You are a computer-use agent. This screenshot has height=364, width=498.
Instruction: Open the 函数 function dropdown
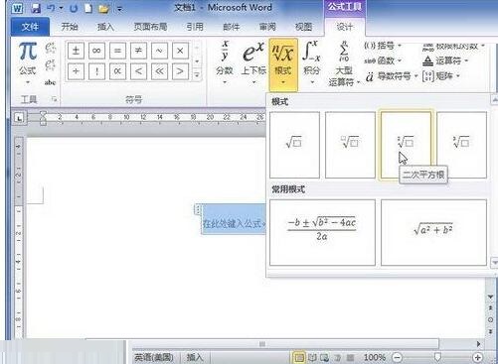pyautogui.click(x=383, y=61)
